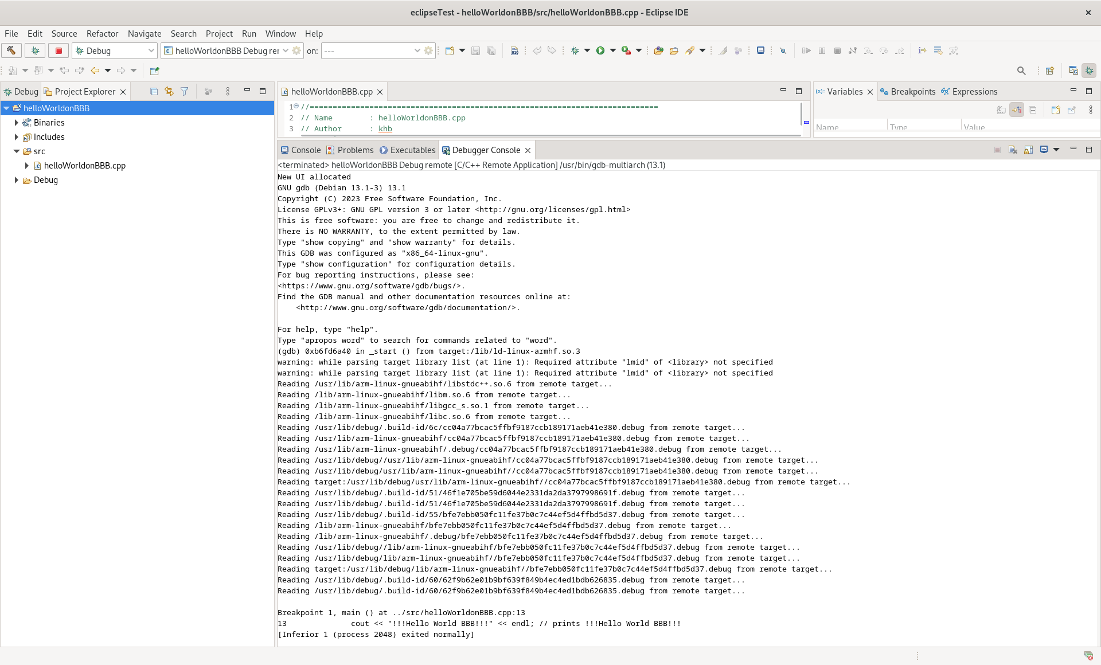The width and height of the screenshot is (1101, 665).
Task: Click the Project Explorer filter funnel icon
Action: (x=185, y=91)
